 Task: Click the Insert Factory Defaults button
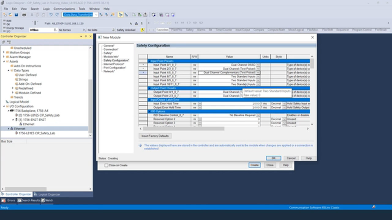(x=155, y=136)
